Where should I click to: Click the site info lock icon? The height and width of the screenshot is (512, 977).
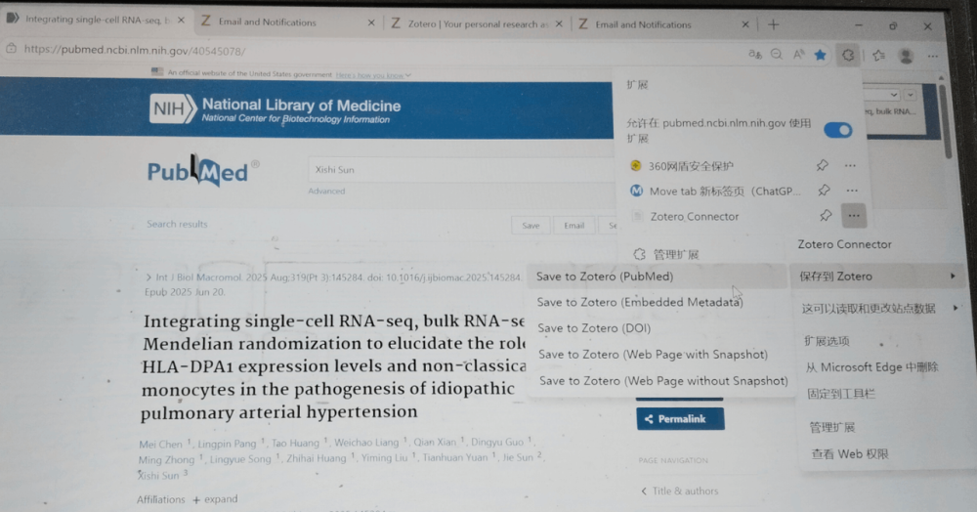[11, 49]
